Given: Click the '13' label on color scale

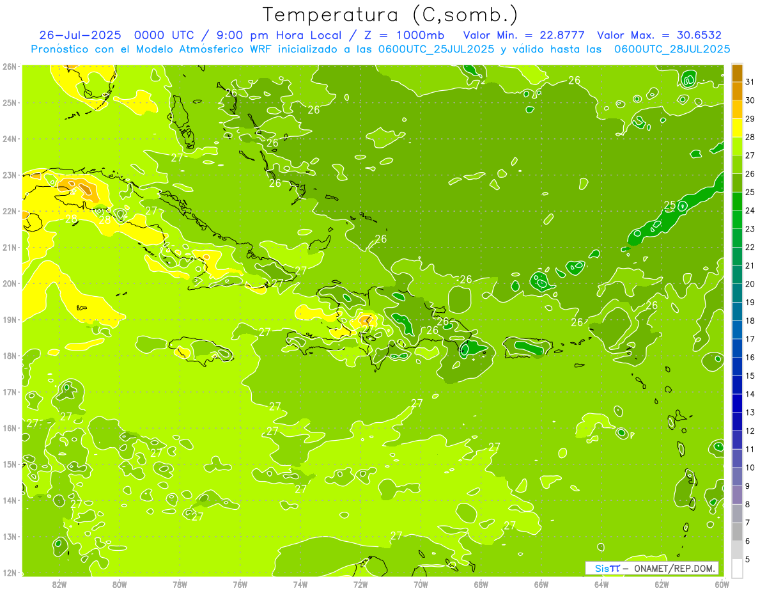Looking at the screenshot, I should pos(750,413).
